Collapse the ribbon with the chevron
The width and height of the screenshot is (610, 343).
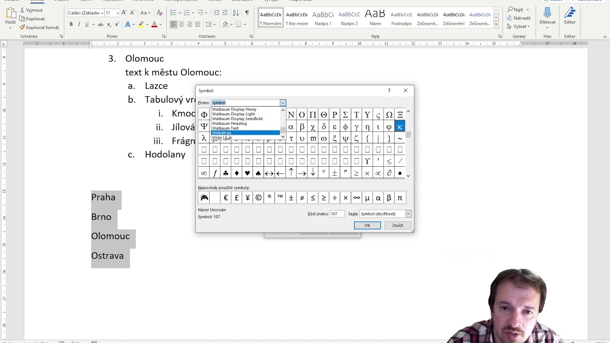tap(606, 36)
